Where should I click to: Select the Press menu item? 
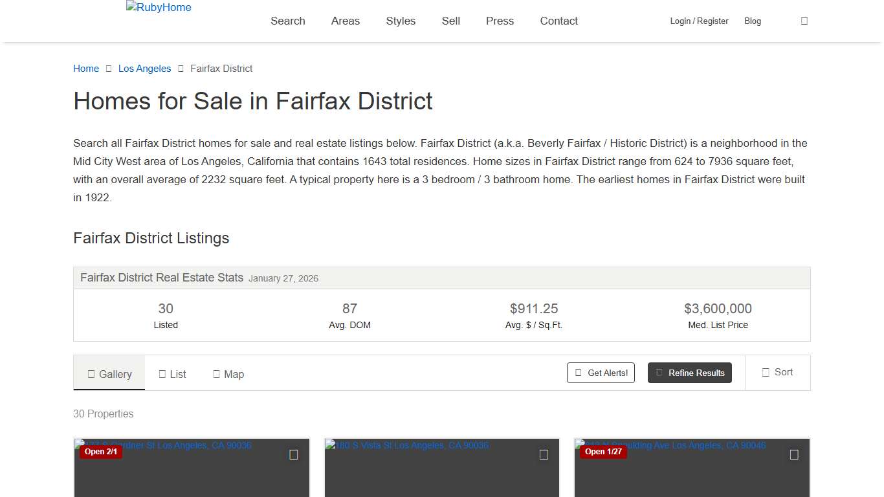point(499,21)
